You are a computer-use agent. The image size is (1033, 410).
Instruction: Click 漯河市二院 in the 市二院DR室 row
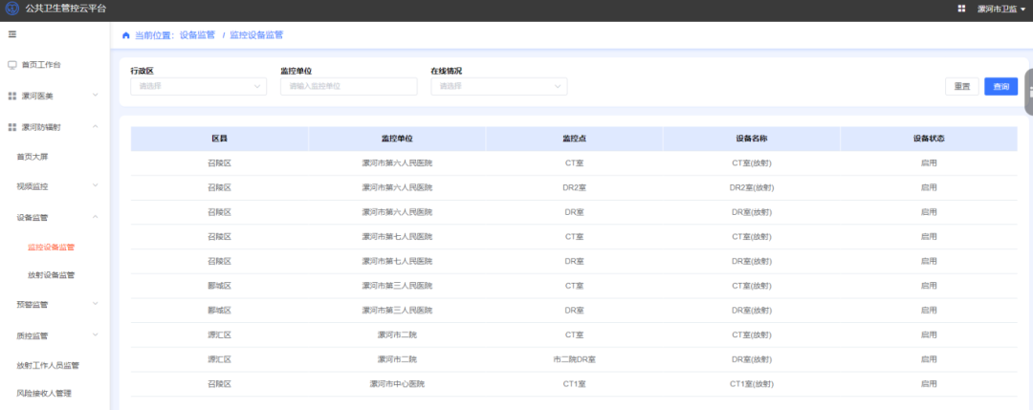[397, 359]
